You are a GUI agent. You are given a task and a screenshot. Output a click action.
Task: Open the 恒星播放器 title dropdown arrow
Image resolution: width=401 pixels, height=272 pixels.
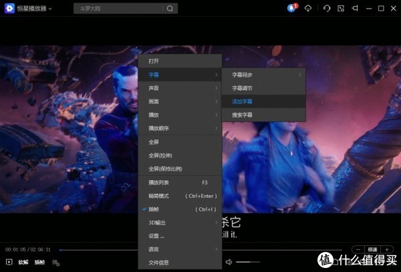click(50, 9)
